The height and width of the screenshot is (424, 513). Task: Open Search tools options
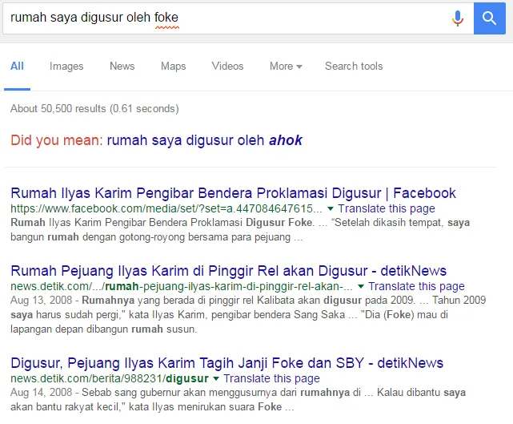(x=354, y=67)
